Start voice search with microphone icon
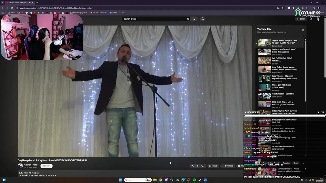Viewport: 326px width, 183px height. [x=202, y=19]
